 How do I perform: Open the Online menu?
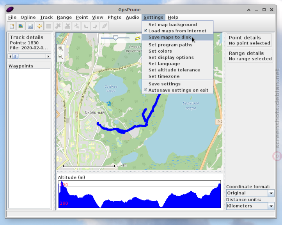tap(28, 17)
